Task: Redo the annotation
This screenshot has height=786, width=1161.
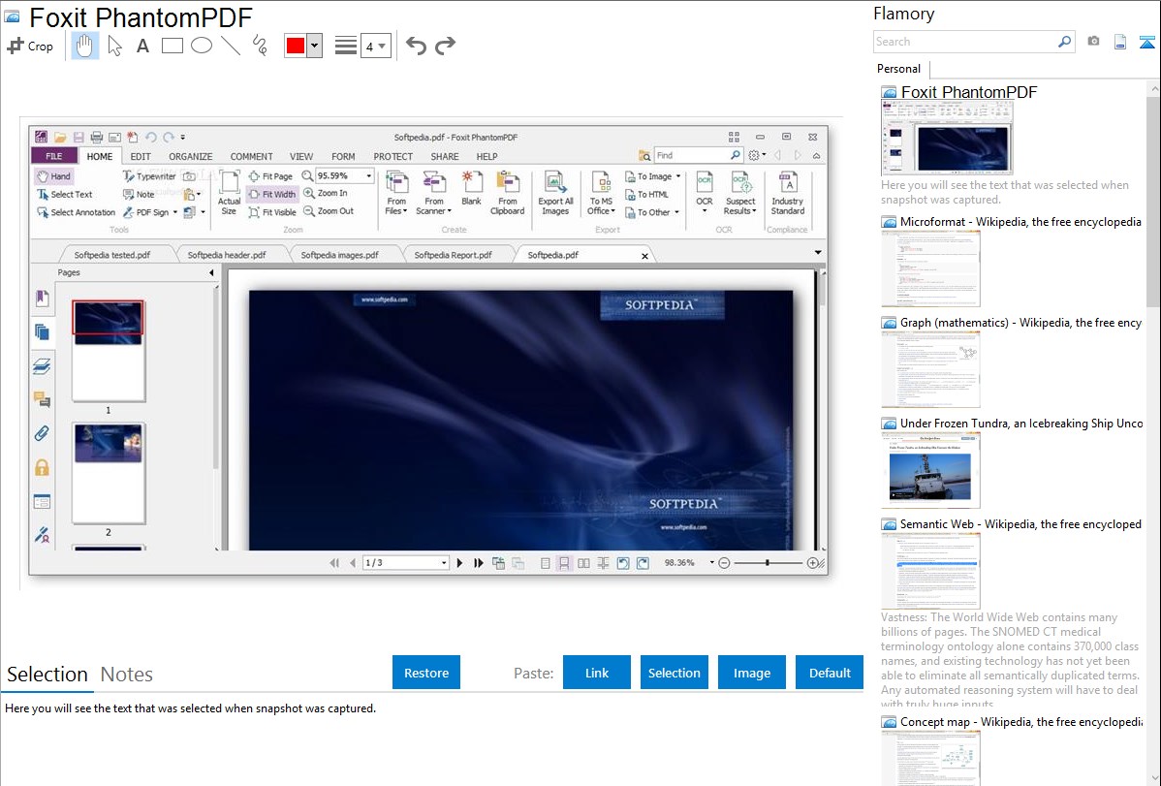Action: point(445,46)
